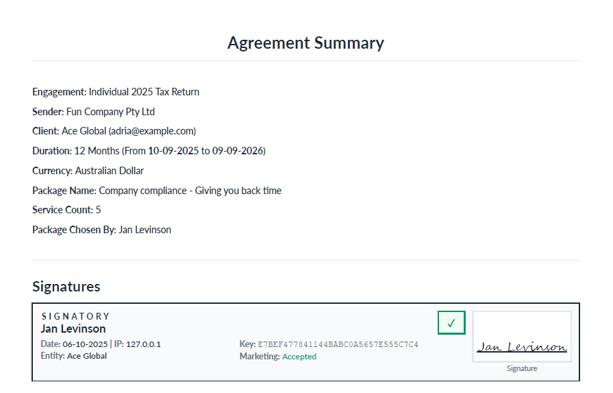The width and height of the screenshot is (613, 393).
Task: Select the Package Chosen By line
Action: pos(101,230)
